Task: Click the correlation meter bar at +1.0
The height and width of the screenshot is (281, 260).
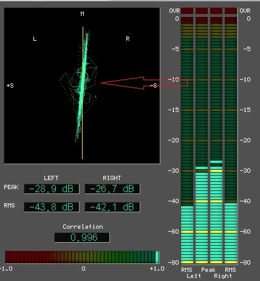Action: pos(157,257)
